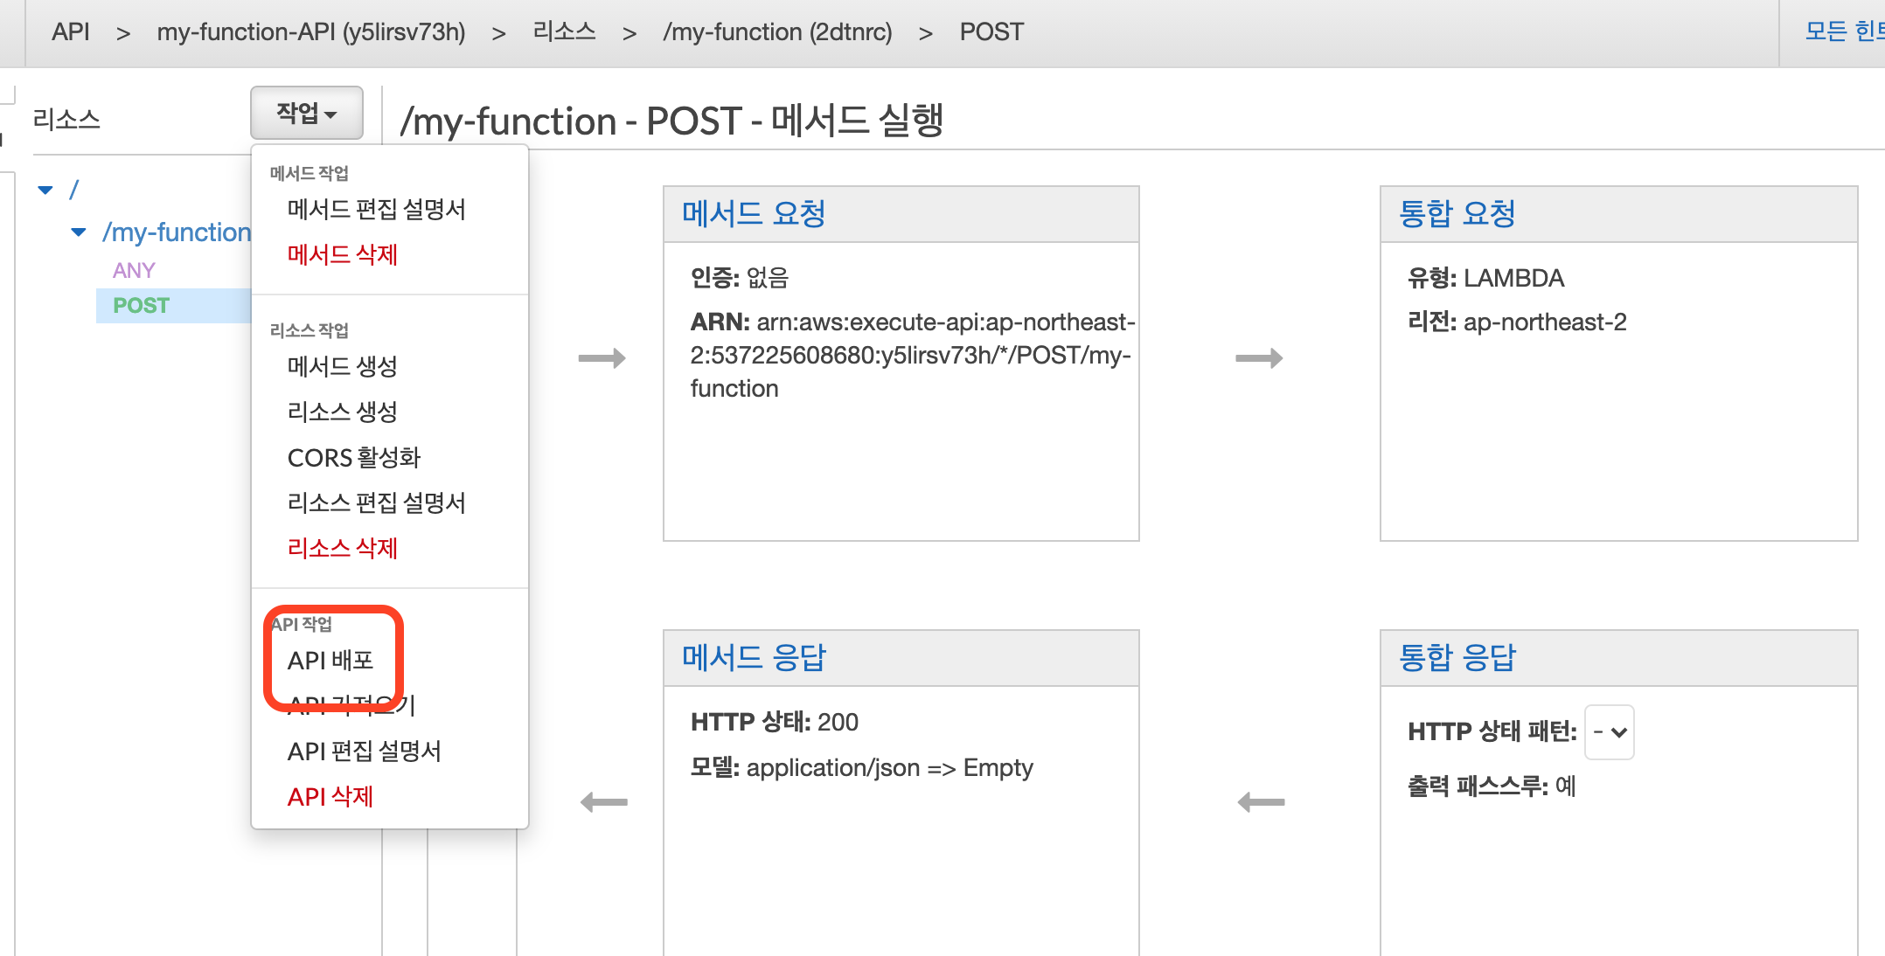Open the 메서드 응답 panel link
1885x956 pixels.
coord(753,657)
